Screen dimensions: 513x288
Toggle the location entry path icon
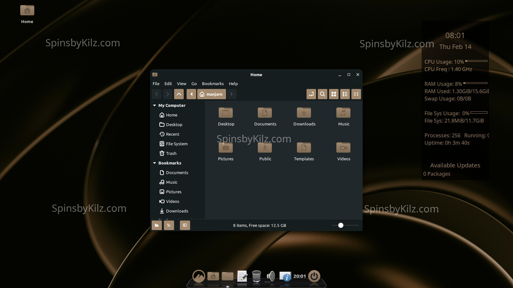point(311,94)
